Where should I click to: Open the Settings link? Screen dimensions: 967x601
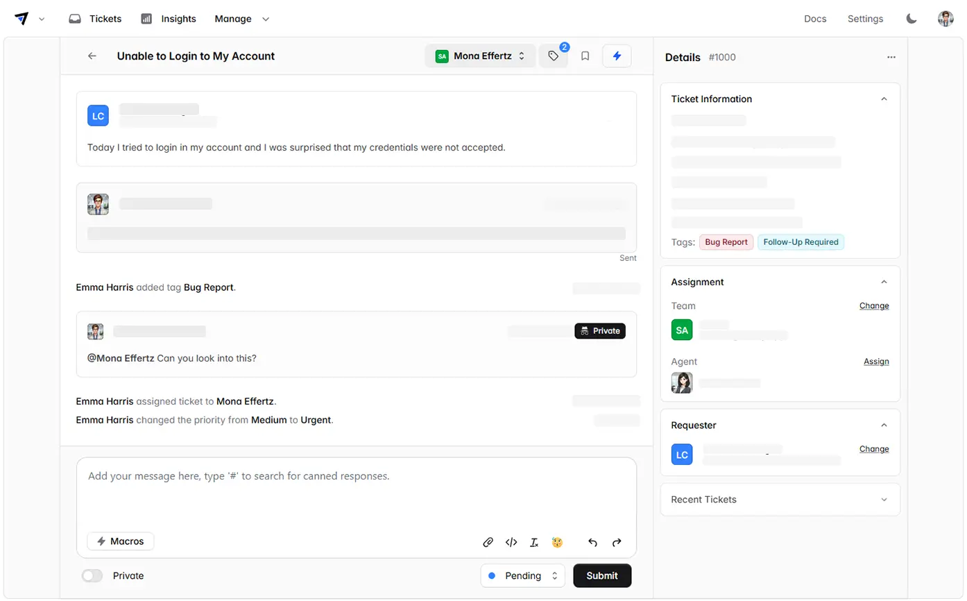865,19
